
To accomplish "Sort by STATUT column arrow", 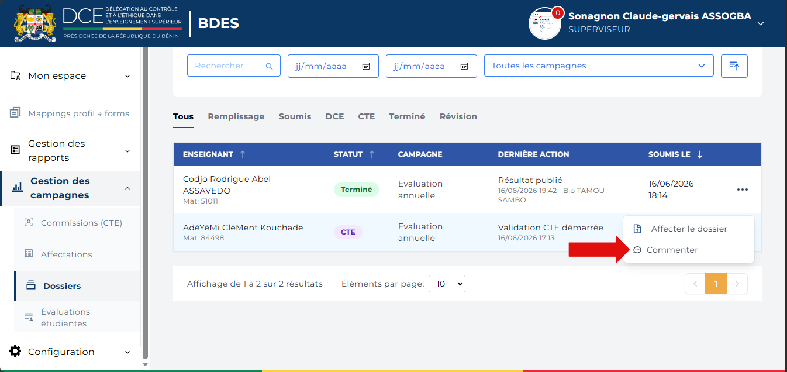I will (x=371, y=154).
